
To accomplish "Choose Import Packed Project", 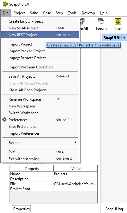I will coord(40,51).
